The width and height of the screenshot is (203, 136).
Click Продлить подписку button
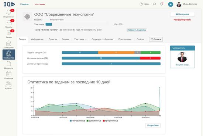click(137, 30)
